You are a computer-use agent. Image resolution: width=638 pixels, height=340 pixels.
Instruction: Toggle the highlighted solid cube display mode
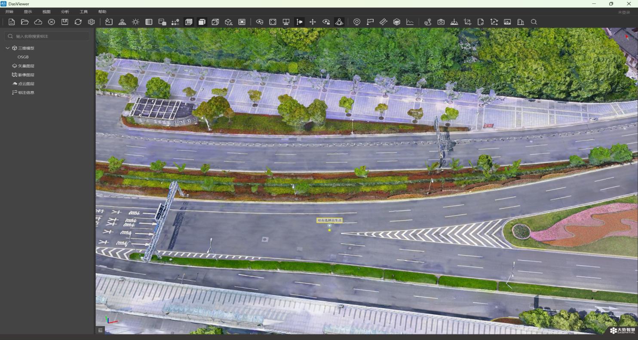pos(202,22)
